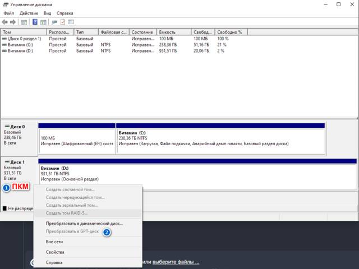Viewport: 359px width, 269px height.
Task: Open Свойства from context menu
Action: [55, 252]
